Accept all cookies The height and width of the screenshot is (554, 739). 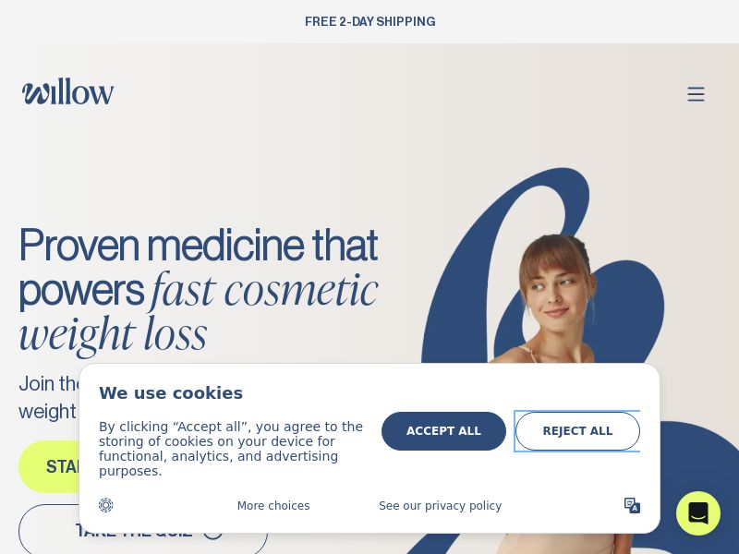click(443, 431)
